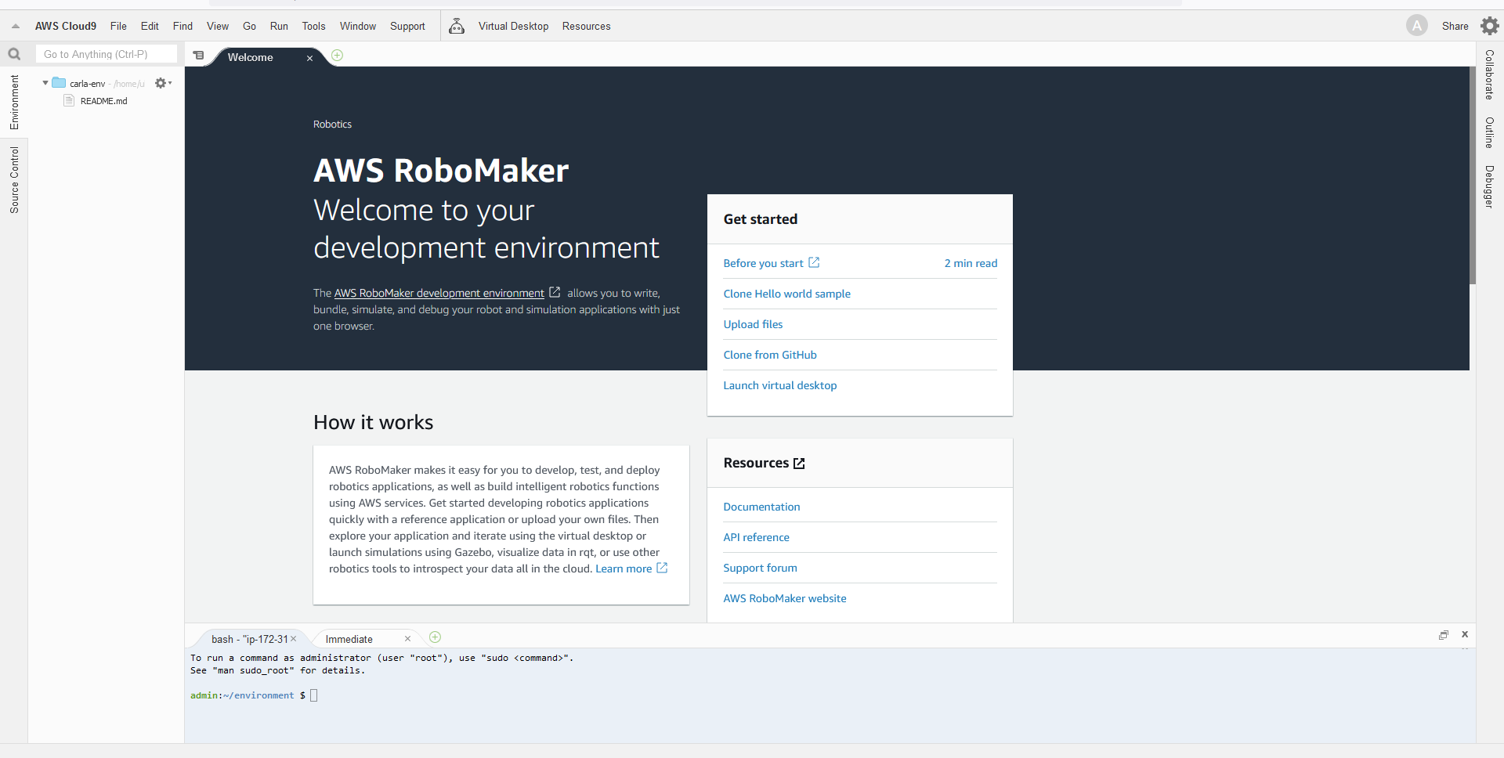Open the Documentation link
This screenshot has height=758, width=1504.
(x=761, y=507)
